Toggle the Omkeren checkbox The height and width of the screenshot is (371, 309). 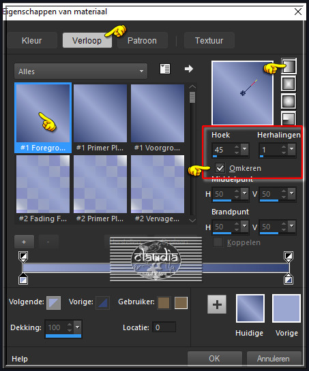point(220,168)
